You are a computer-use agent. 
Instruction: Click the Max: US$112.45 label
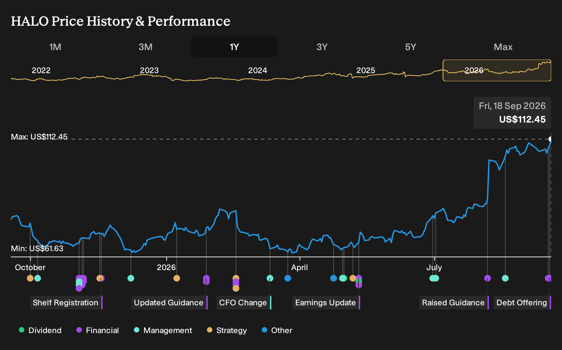tap(39, 137)
